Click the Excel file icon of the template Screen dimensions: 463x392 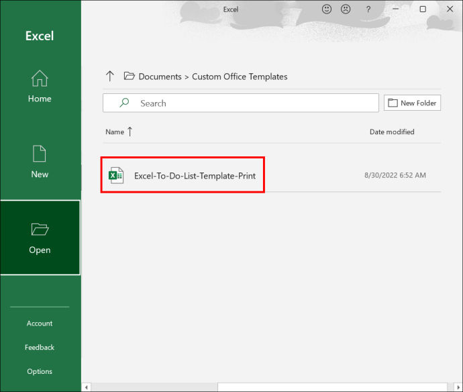coord(116,175)
